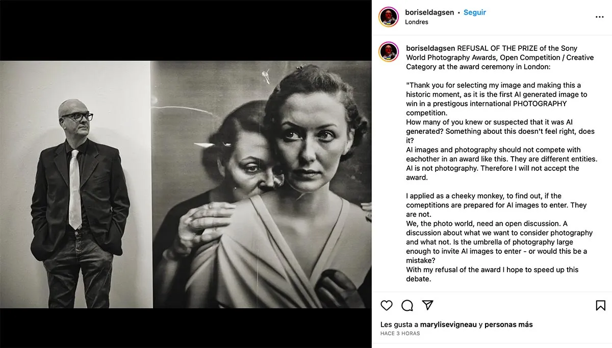Click the "Les gusta a" likes text
612x348 pixels.
(399, 325)
